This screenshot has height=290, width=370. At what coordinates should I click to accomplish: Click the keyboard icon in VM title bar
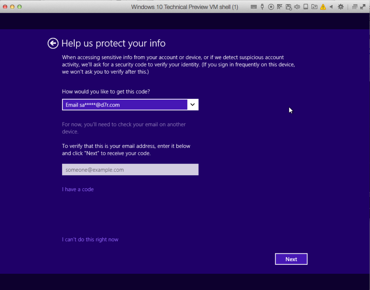click(253, 7)
